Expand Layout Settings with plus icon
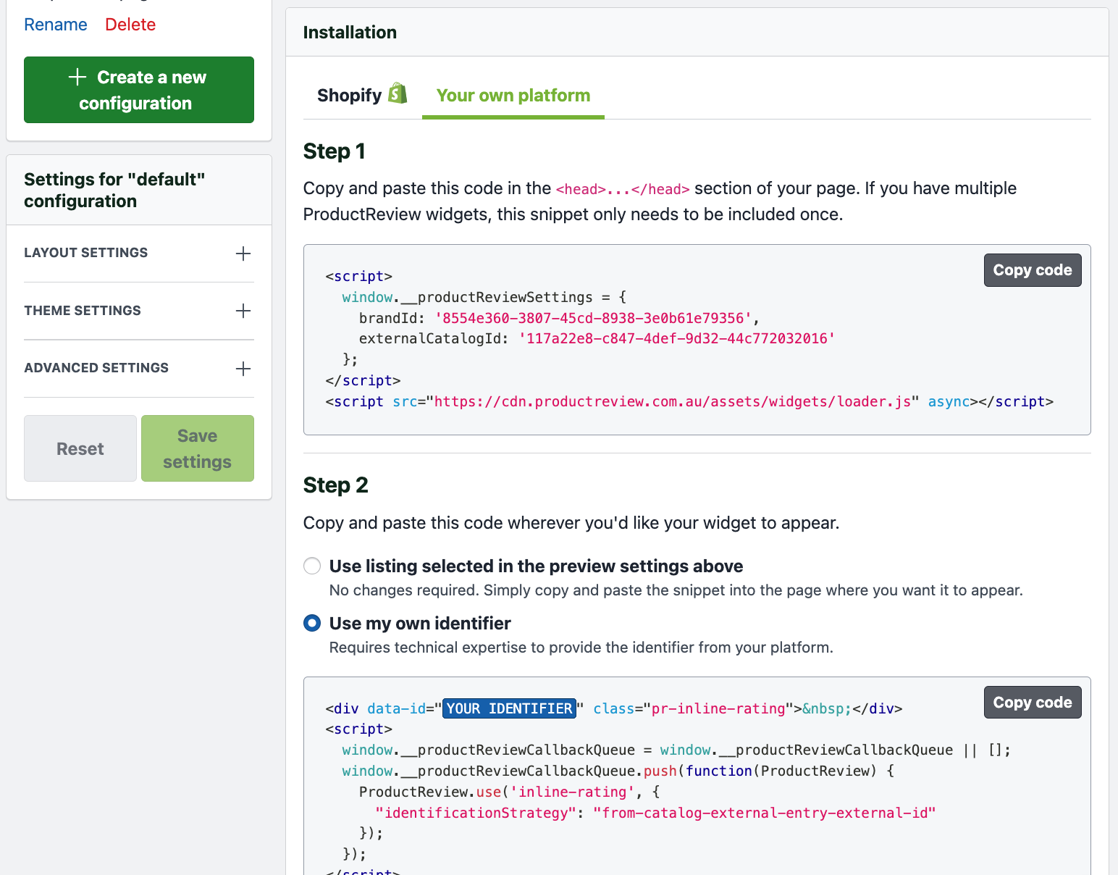This screenshot has width=1118, height=875. [x=243, y=254]
